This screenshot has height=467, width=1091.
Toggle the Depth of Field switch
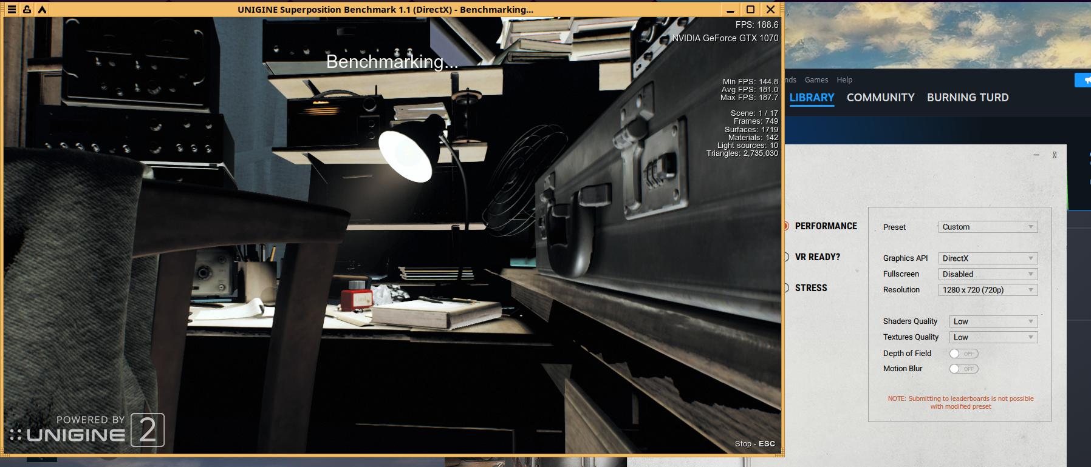click(x=964, y=354)
